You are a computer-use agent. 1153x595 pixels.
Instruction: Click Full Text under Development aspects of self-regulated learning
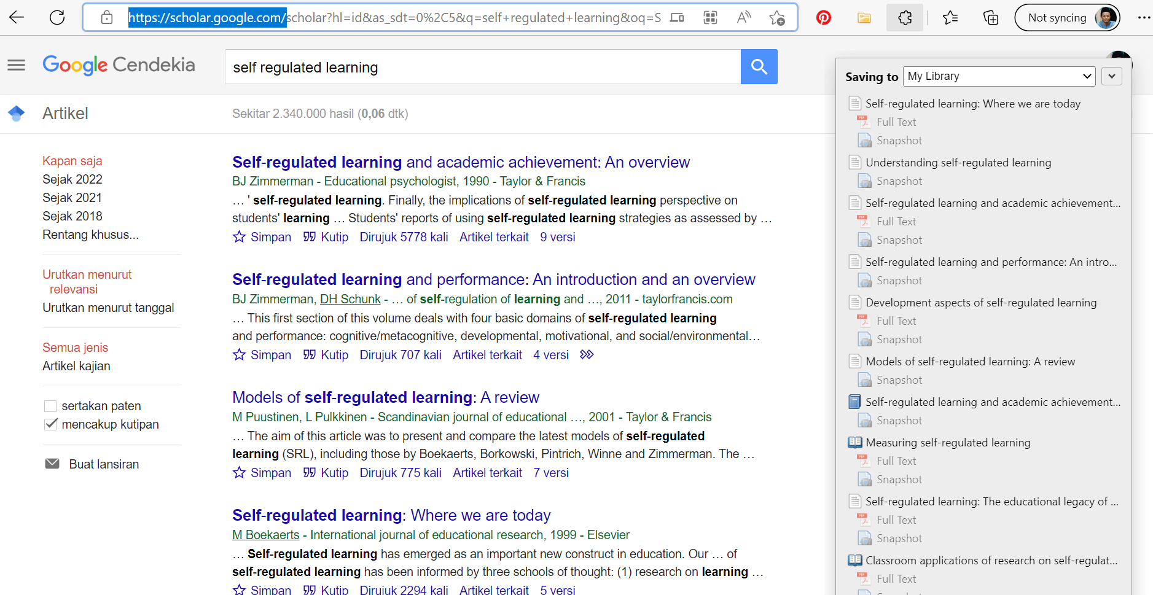tap(896, 321)
